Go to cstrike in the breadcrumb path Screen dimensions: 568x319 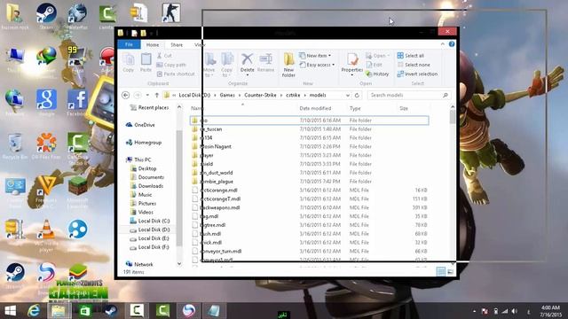[293, 95]
